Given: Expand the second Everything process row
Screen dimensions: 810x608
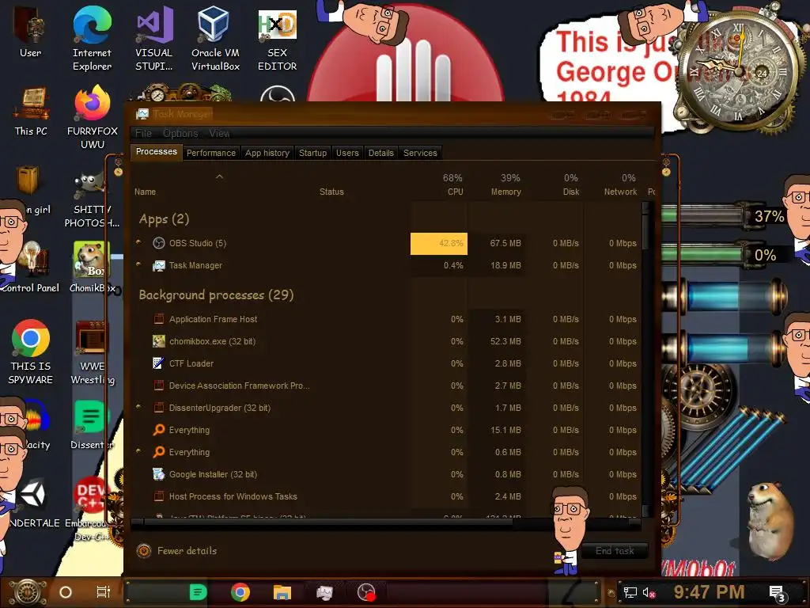Looking at the screenshot, I should point(138,450).
